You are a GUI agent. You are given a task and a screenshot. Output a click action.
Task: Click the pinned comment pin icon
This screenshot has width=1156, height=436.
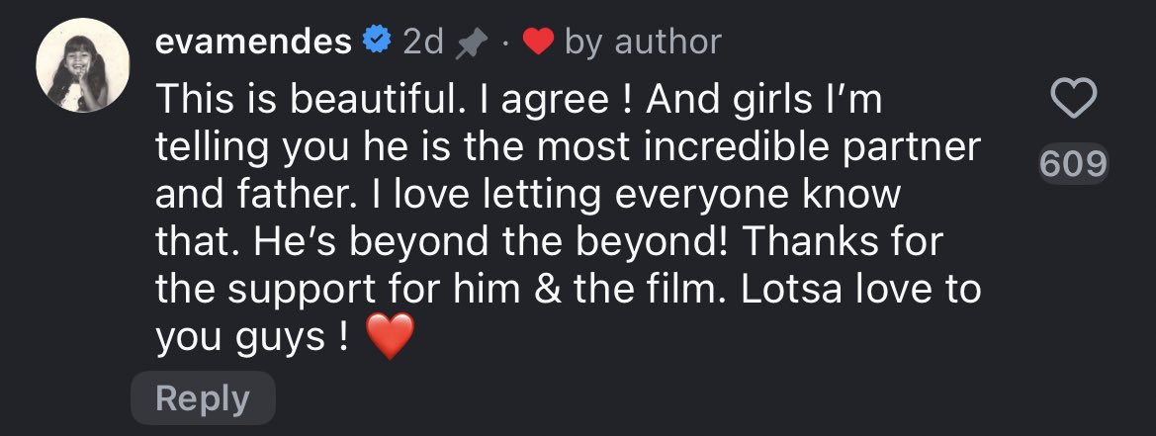coord(472,42)
